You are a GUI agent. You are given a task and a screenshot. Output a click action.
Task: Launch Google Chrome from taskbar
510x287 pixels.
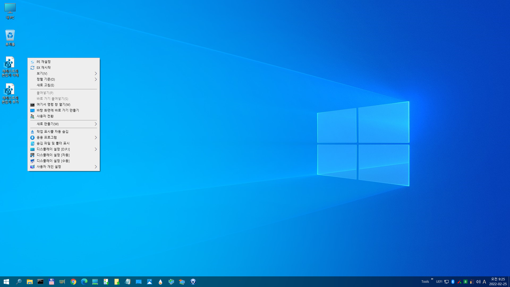(x=73, y=282)
